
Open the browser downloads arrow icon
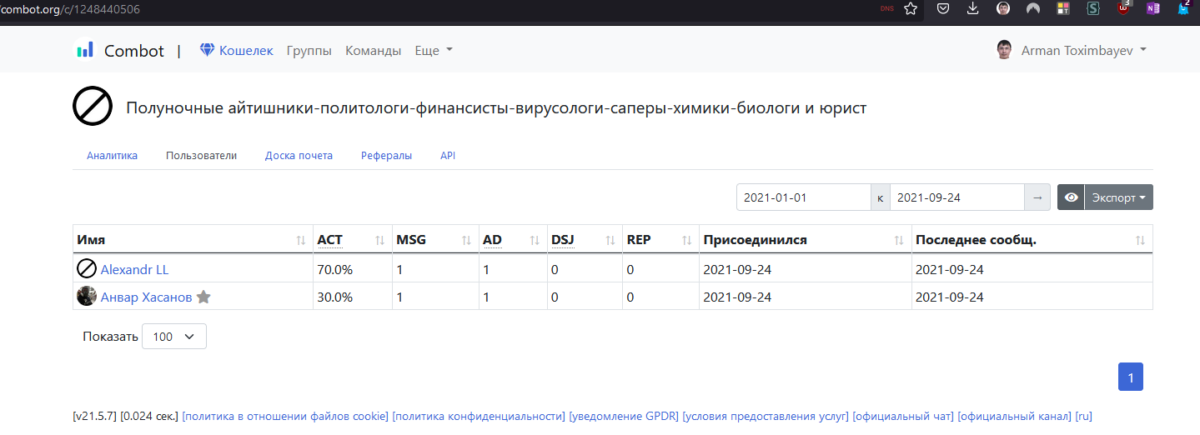[x=972, y=9]
